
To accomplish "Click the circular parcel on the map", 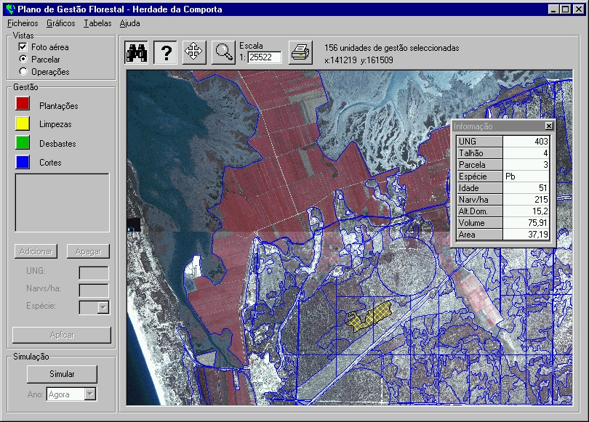I will [406, 266].
